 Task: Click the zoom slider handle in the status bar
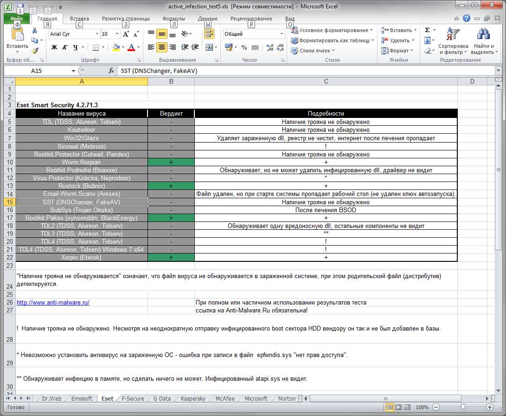click(463, 407)
